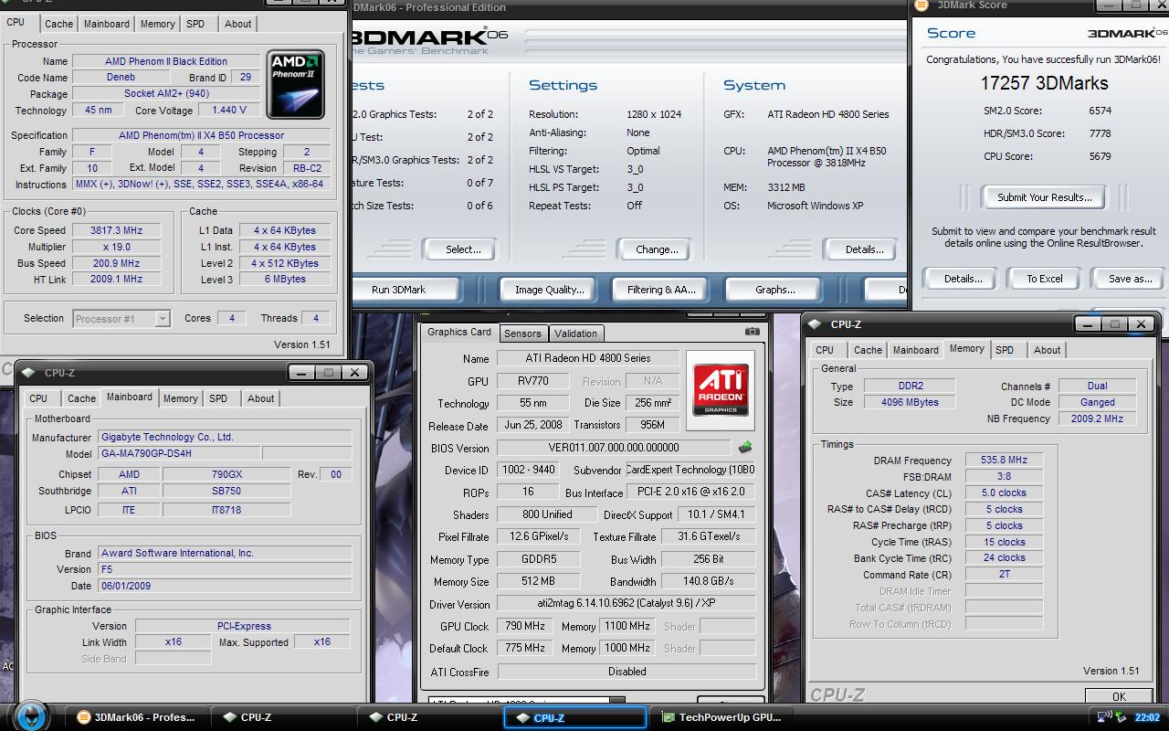Open Cache tab in the processor CPU-Z window
The width and height of the screenshot is (1169, 731).
click(58, 24)
